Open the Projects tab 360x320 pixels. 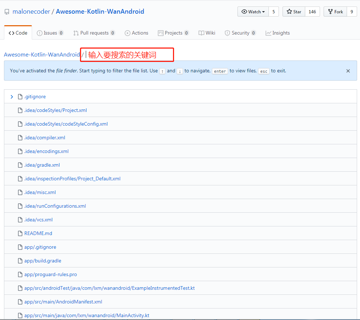point(173,33)
